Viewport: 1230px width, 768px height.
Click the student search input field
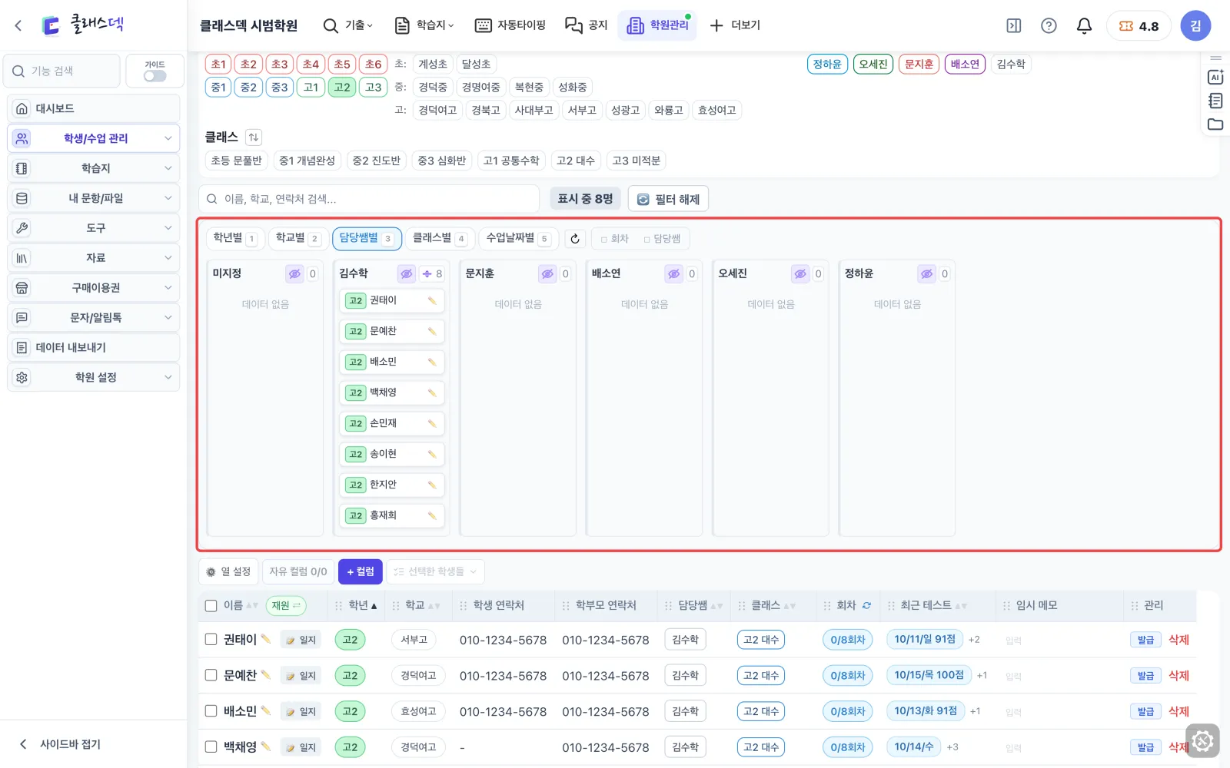(369, 199)
